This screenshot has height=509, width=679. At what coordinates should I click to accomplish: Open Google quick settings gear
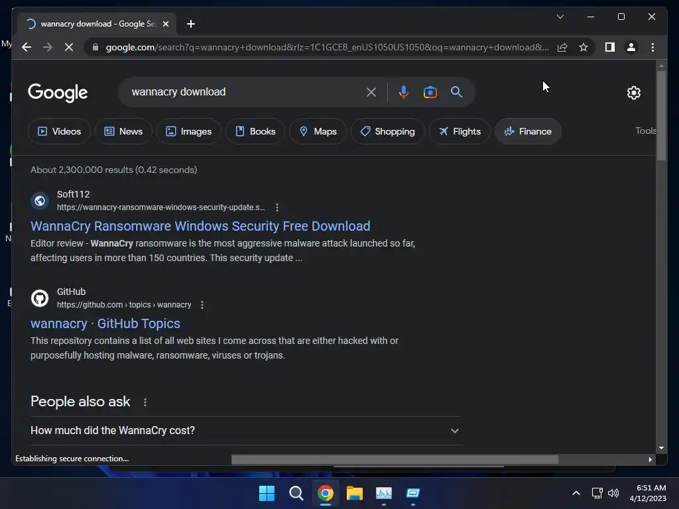pyautogui.click(x=633, y=92)
